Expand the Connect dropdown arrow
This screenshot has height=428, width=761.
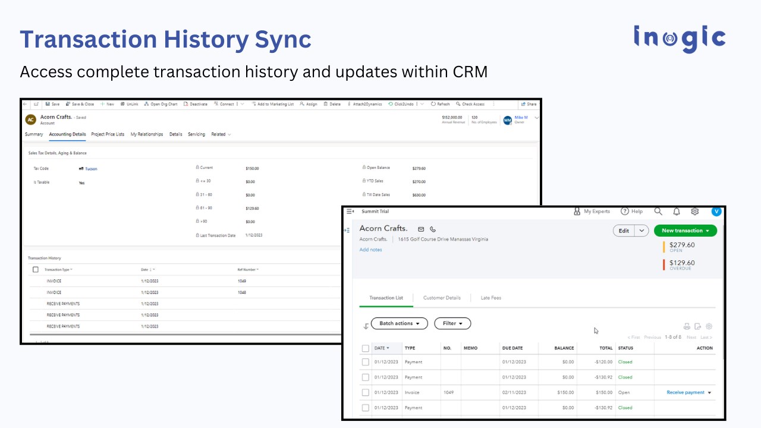(243, 104)
